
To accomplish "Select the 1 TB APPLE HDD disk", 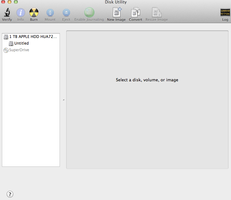I will (31, 37).
